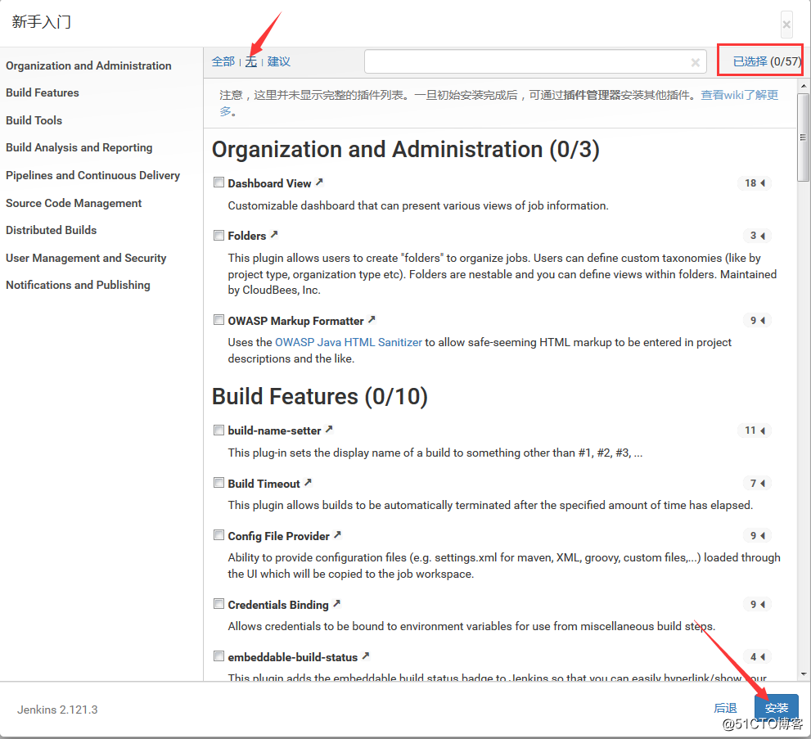Click the 安装 install button
The height and width of the screenshot is (739, 811).
coord(777,707)
